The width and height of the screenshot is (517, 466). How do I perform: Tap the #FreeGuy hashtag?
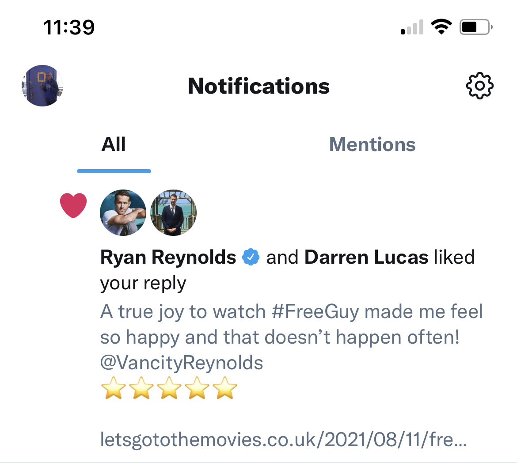(316, 311)
